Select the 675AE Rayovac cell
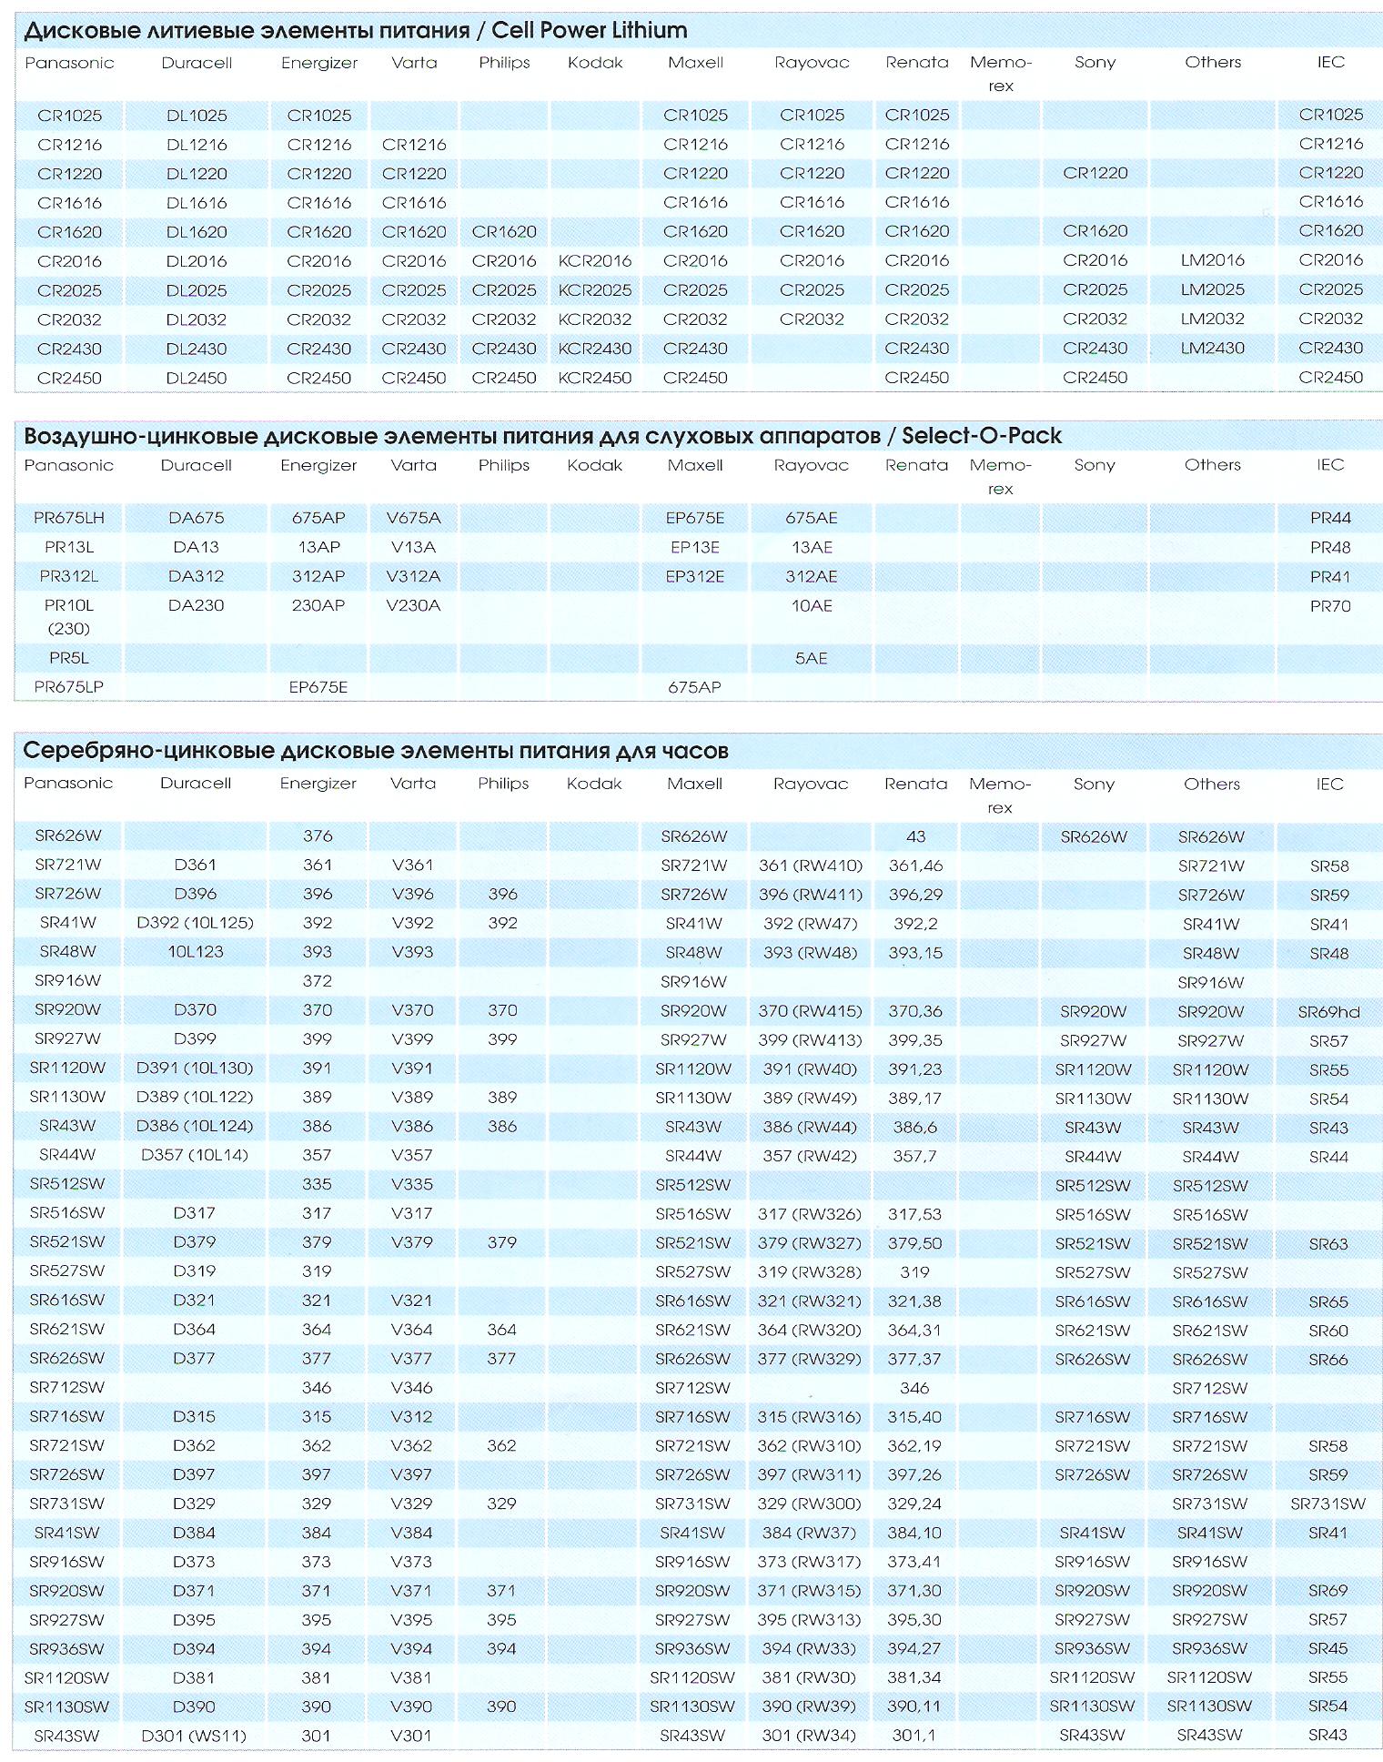 click(x=812, y=518)
